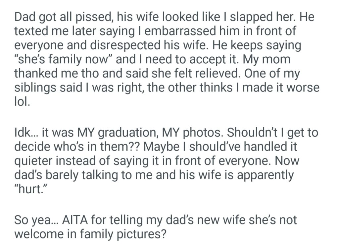Click the word "relieved"

[217, 73]
